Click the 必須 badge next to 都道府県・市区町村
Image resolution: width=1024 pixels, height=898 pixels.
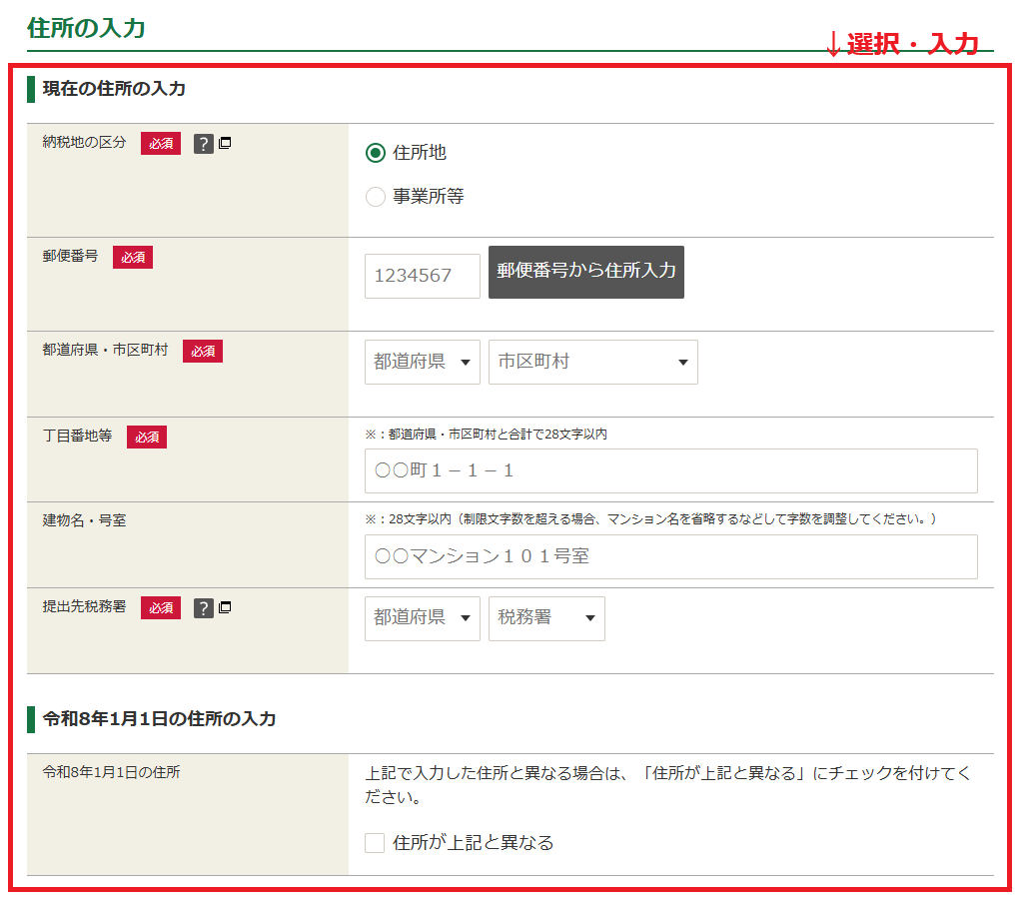[203, 352]
